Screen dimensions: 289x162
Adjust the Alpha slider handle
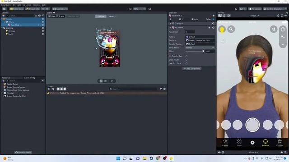pos(203,51)
